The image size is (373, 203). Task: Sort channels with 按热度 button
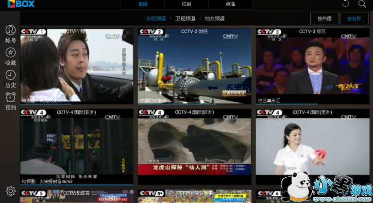click(x=324, y=18)
